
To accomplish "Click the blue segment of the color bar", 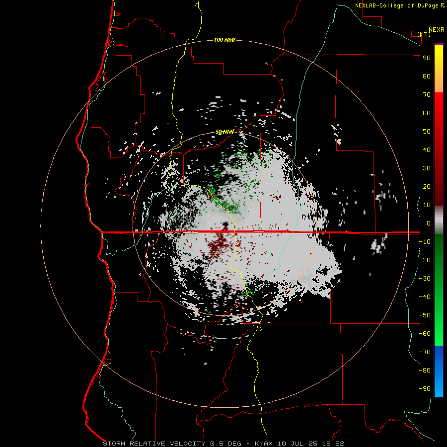I will [439, 371].
